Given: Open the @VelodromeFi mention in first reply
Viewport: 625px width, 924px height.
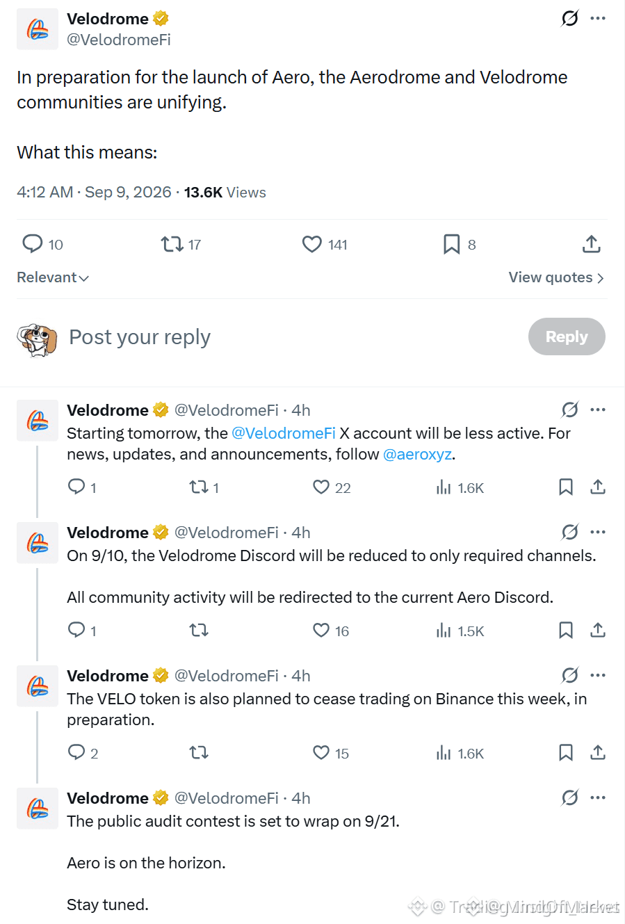Looking at the screenshot, I should [284, 434].
